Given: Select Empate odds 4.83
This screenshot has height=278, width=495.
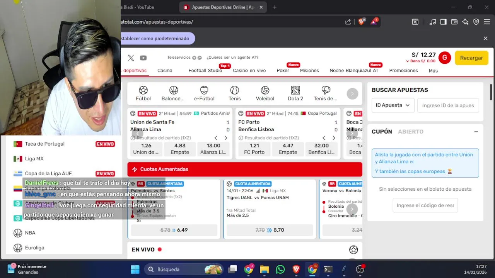Looking at the screenshot, I should pyautogui.click(x=180, y=149).
